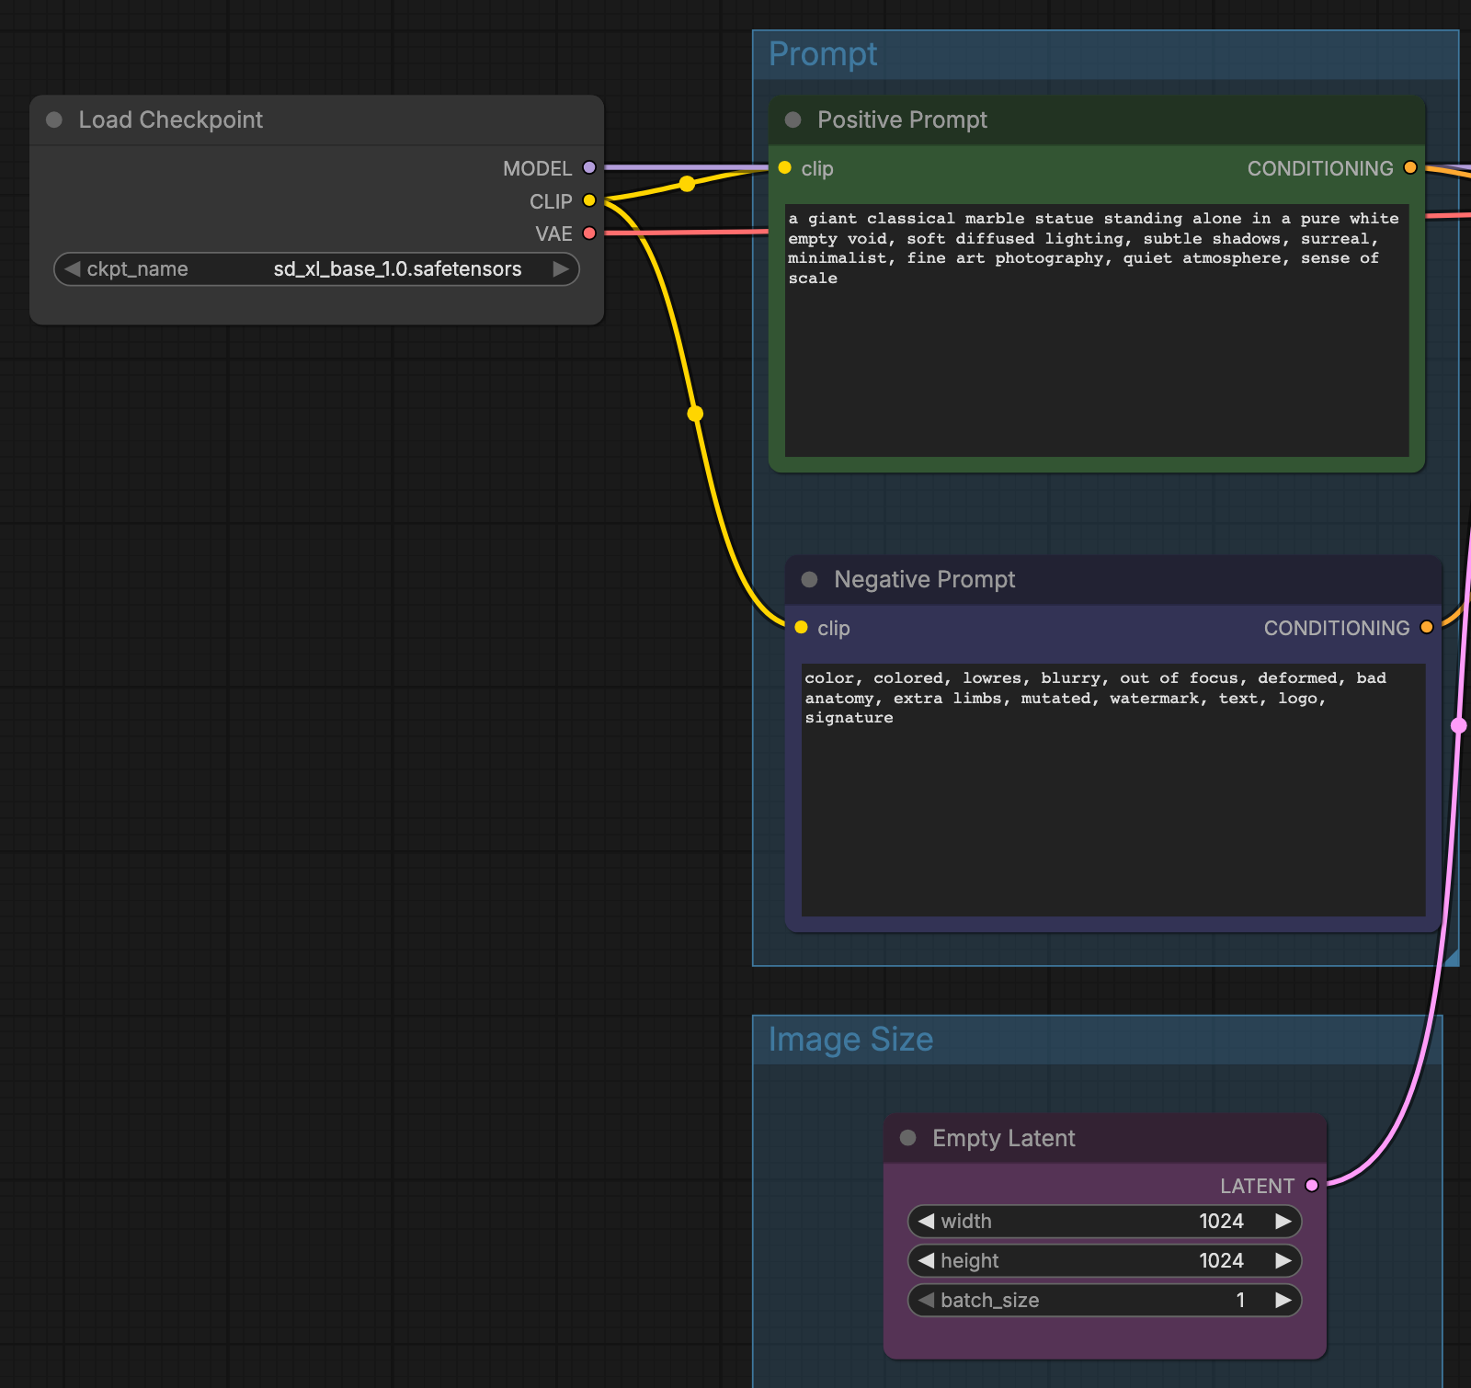Click the CONDITIONING output socket of Negative Prompt
Image resolution: width=1471 pixels, height=1388 pixels.
[1427, 627]
